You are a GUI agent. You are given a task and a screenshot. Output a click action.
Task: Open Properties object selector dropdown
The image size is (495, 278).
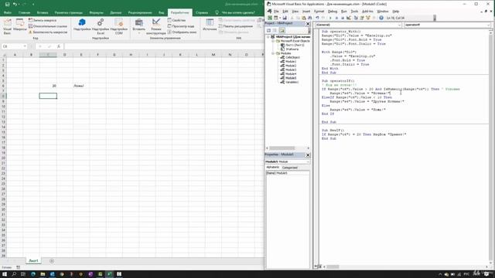tap(308, 161)
